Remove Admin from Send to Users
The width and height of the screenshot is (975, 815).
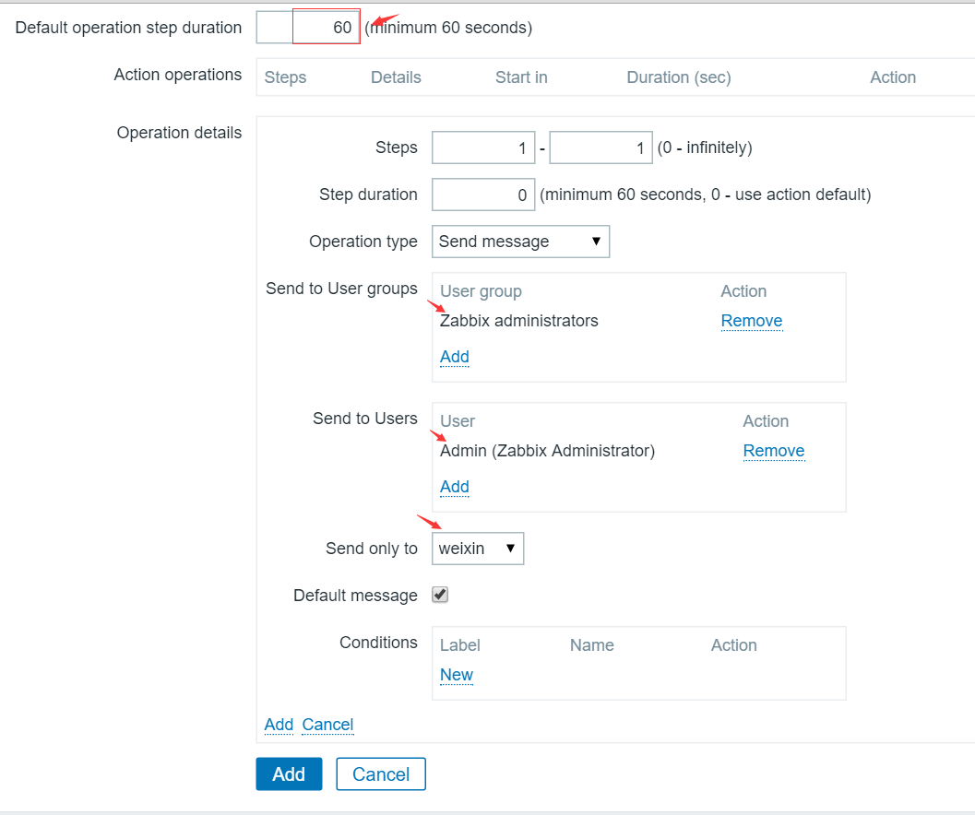773,450
